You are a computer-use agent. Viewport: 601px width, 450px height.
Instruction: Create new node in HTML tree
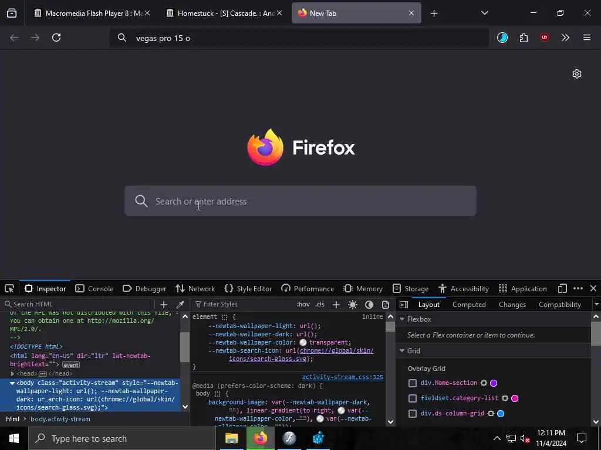[164, 305]
